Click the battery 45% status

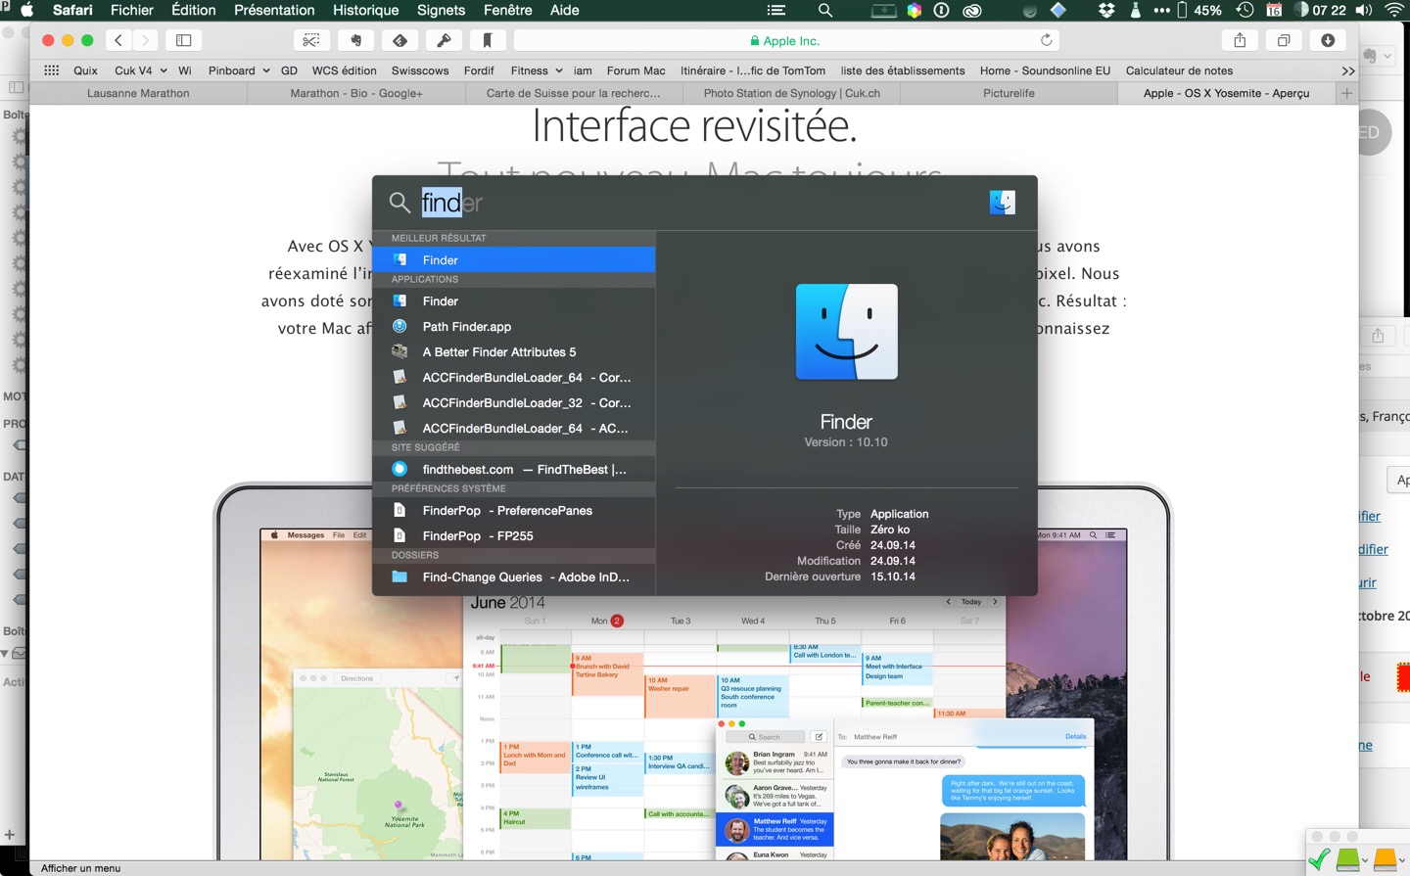(1198, 10)
